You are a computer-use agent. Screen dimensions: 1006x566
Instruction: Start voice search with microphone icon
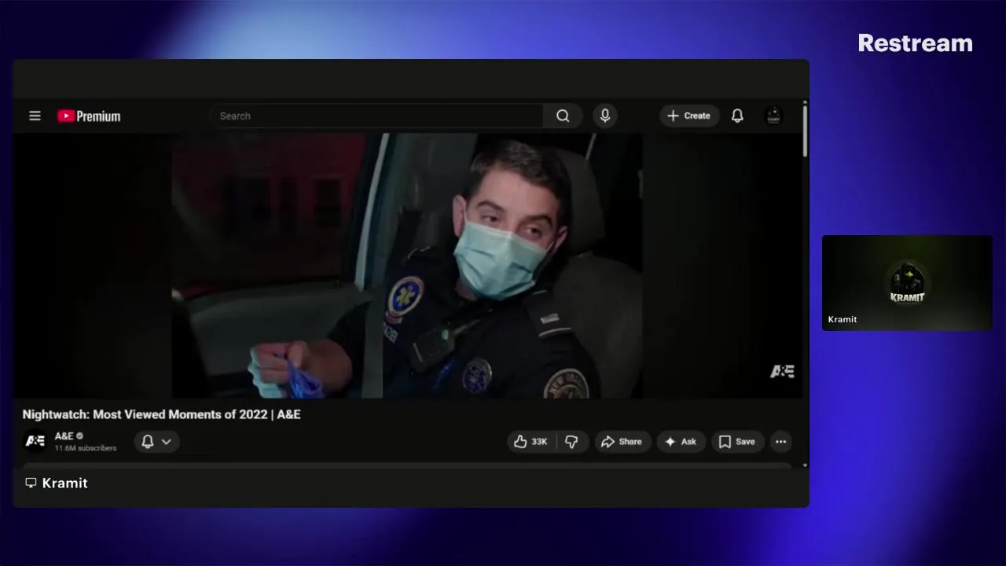pos(604,116)
